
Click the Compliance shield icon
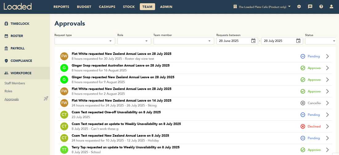(6, 61)
